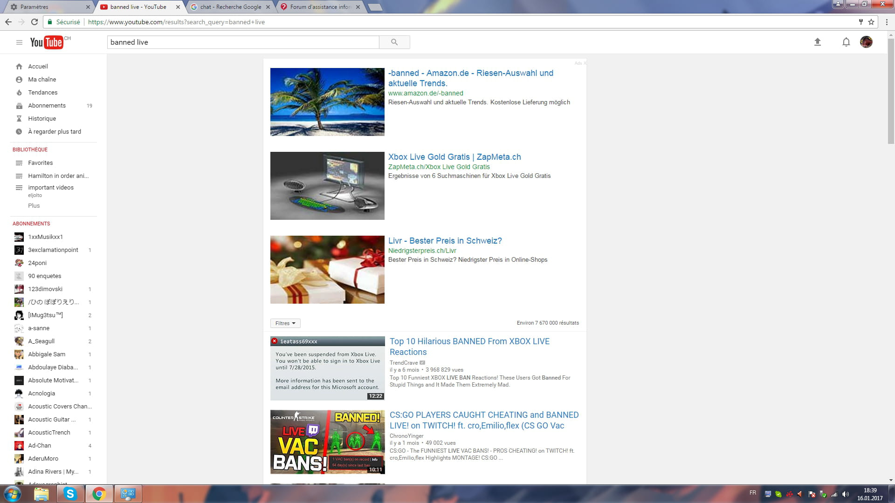895x503 pixels.
Task: Expand library with Plus link
Action: tap(34, 206)
